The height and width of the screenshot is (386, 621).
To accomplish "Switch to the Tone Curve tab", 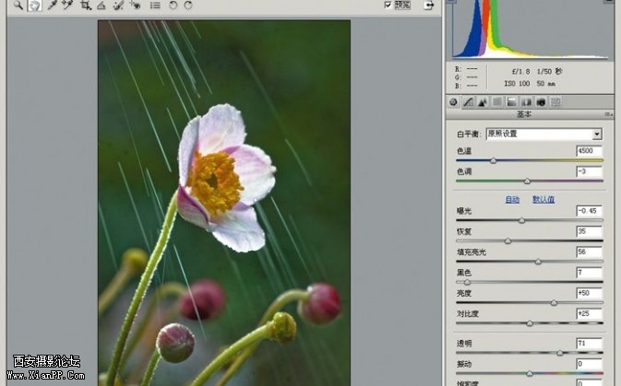I will coord(469,102).
